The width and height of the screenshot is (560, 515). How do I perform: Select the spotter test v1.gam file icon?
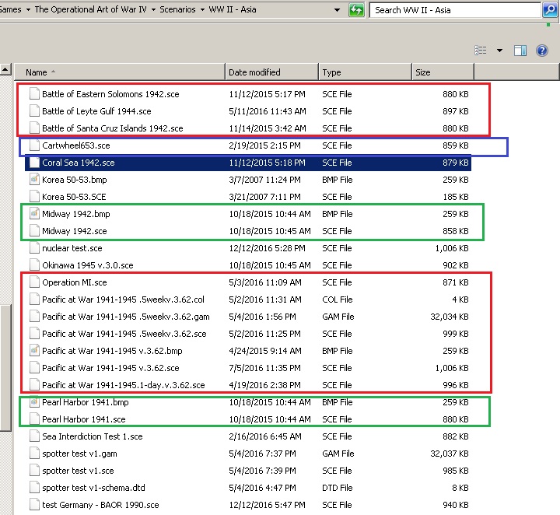tap(34, 454)
